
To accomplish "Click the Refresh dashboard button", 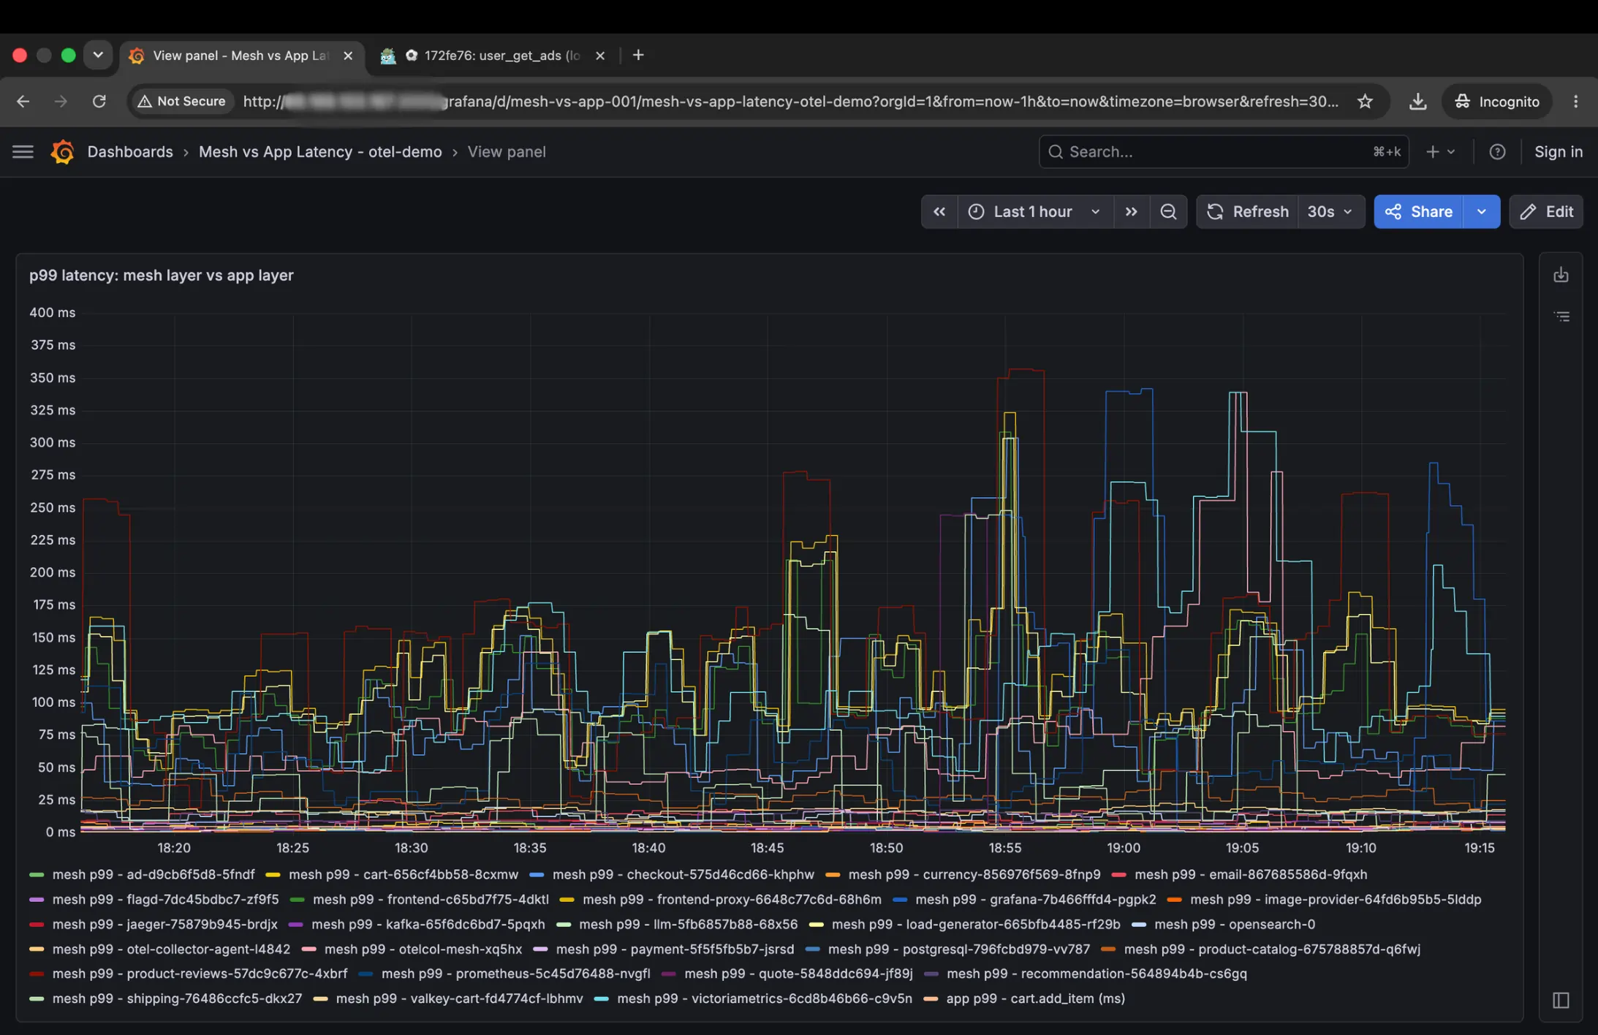I will point(1248,212).
